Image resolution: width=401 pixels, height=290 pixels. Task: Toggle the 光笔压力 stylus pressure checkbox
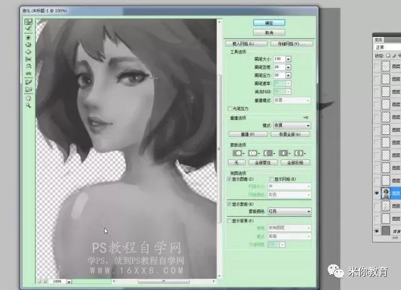click(x=230, y=108)
